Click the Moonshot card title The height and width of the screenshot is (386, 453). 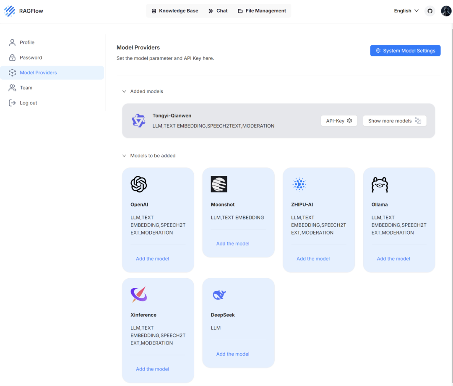point(223,205)
